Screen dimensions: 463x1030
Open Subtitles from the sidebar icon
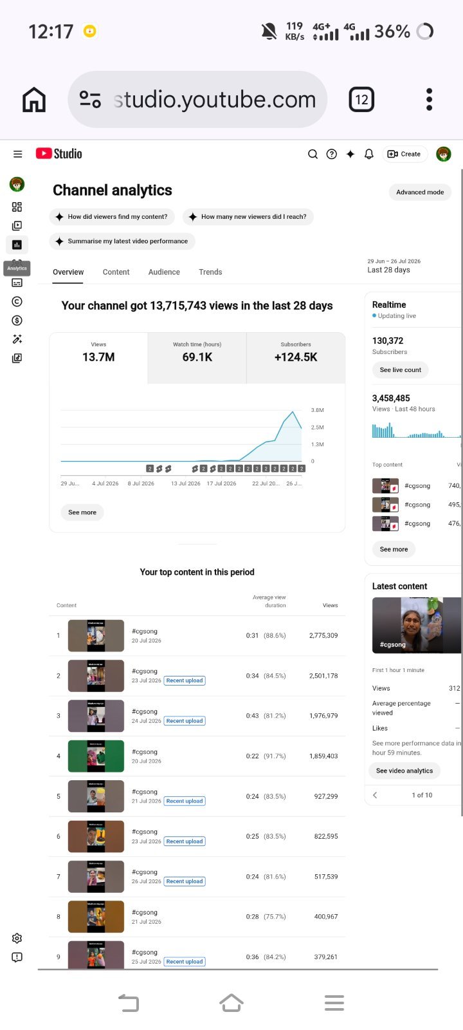click(x=17, y=283)
